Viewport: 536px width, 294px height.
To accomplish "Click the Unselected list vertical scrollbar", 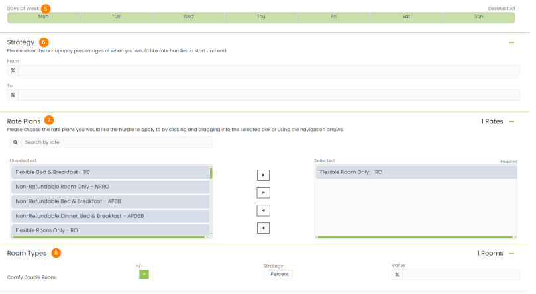I will (x=211, y=199).
